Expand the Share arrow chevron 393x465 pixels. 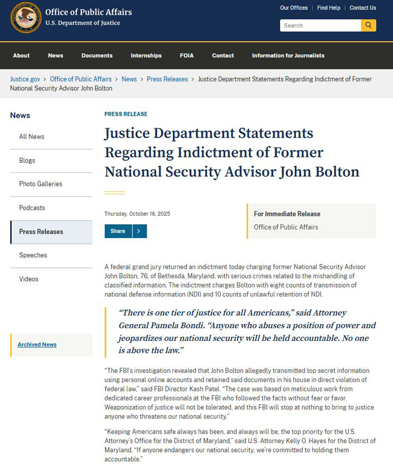pos(139,231)
